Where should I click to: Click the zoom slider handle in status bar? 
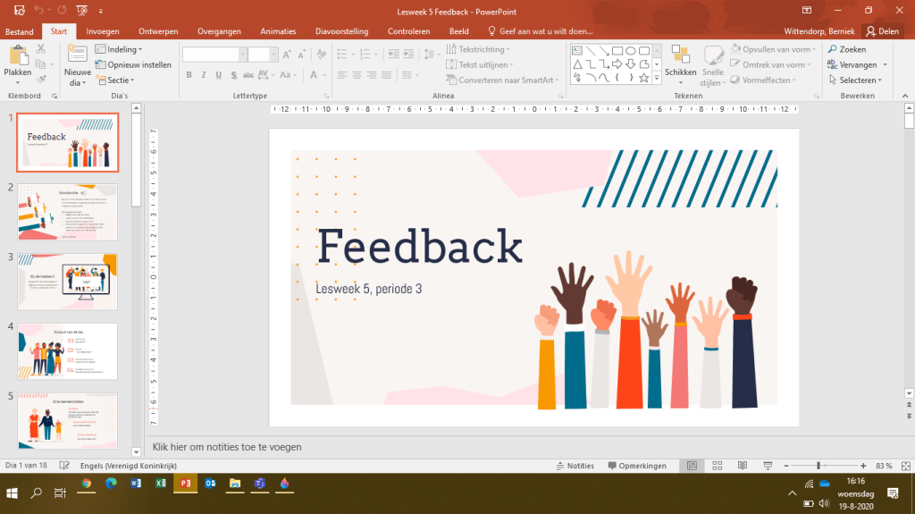[x=818, y=466]
